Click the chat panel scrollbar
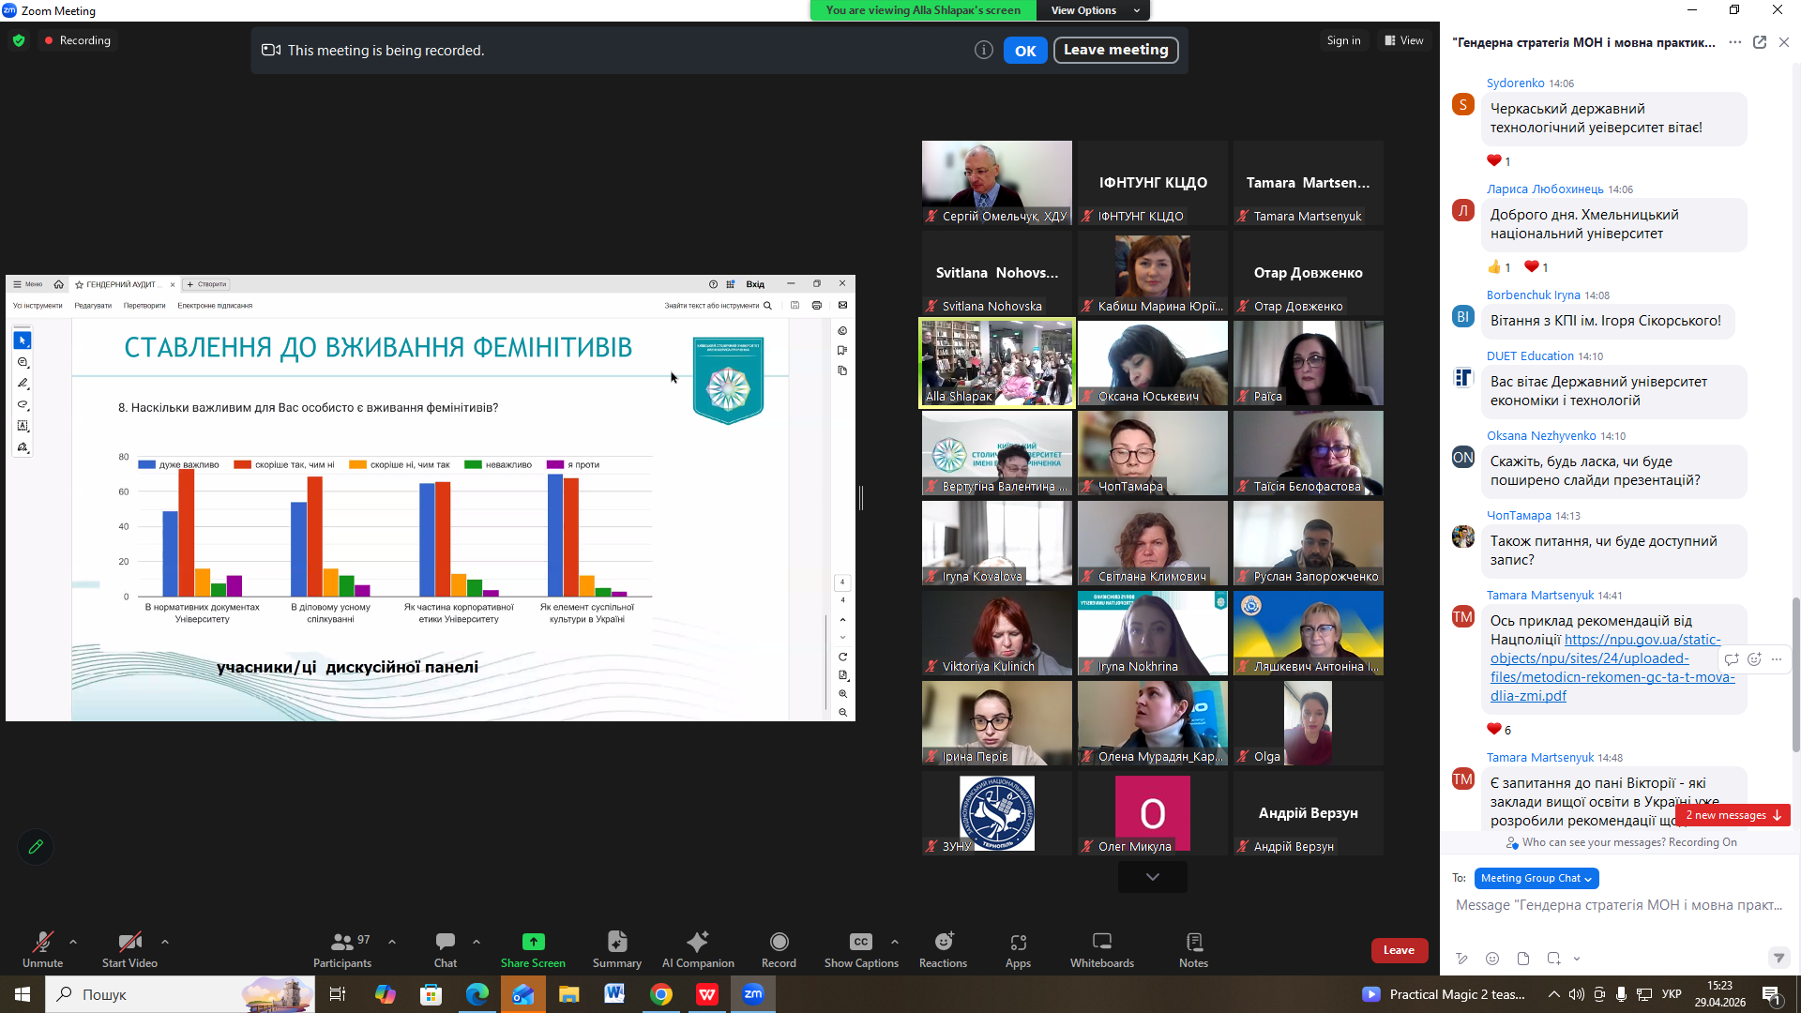 click(x=1795, y=673)
